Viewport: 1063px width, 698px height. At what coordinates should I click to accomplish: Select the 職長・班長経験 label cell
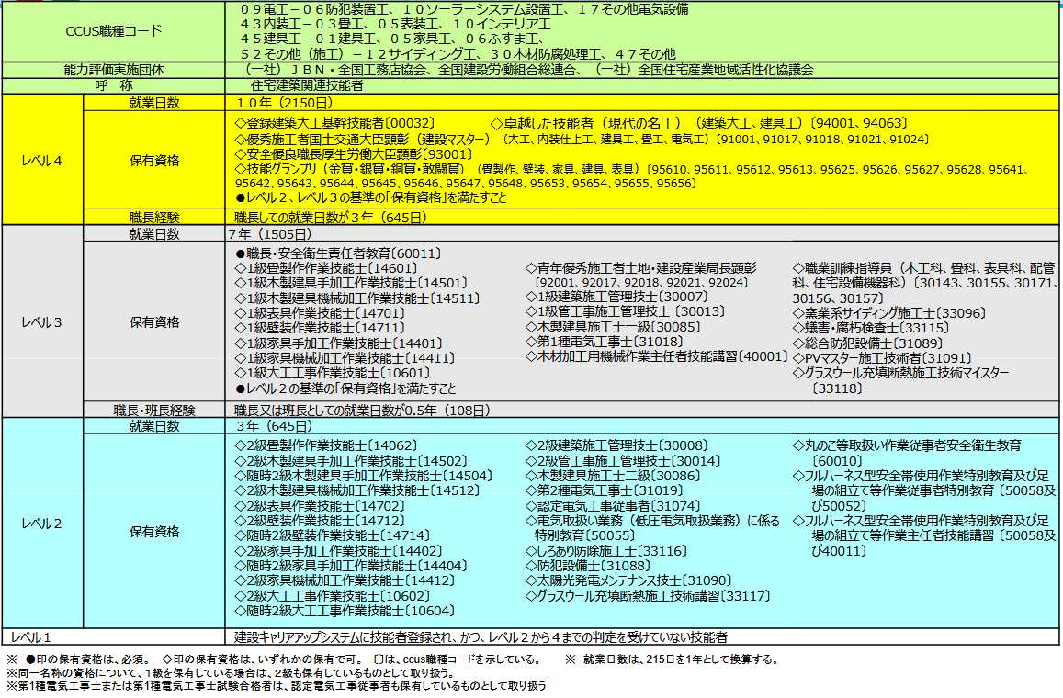(154, 410)
